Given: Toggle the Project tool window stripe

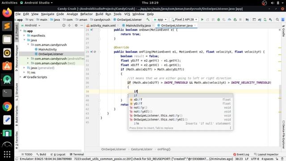Looking at the screenshot, I should [x=17, y=33].
